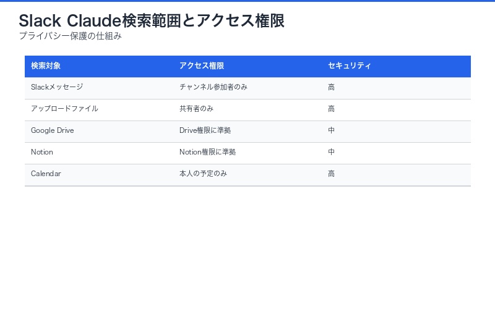Viewport: 495px width, 309px height.
Task: Select the "Notion" cell in first column
Action: coord(42,153)
